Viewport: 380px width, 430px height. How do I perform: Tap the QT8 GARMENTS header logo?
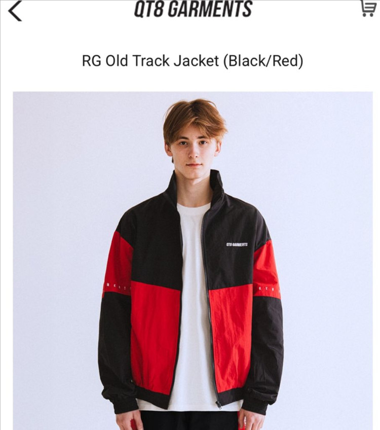click(x=193, y=9)
